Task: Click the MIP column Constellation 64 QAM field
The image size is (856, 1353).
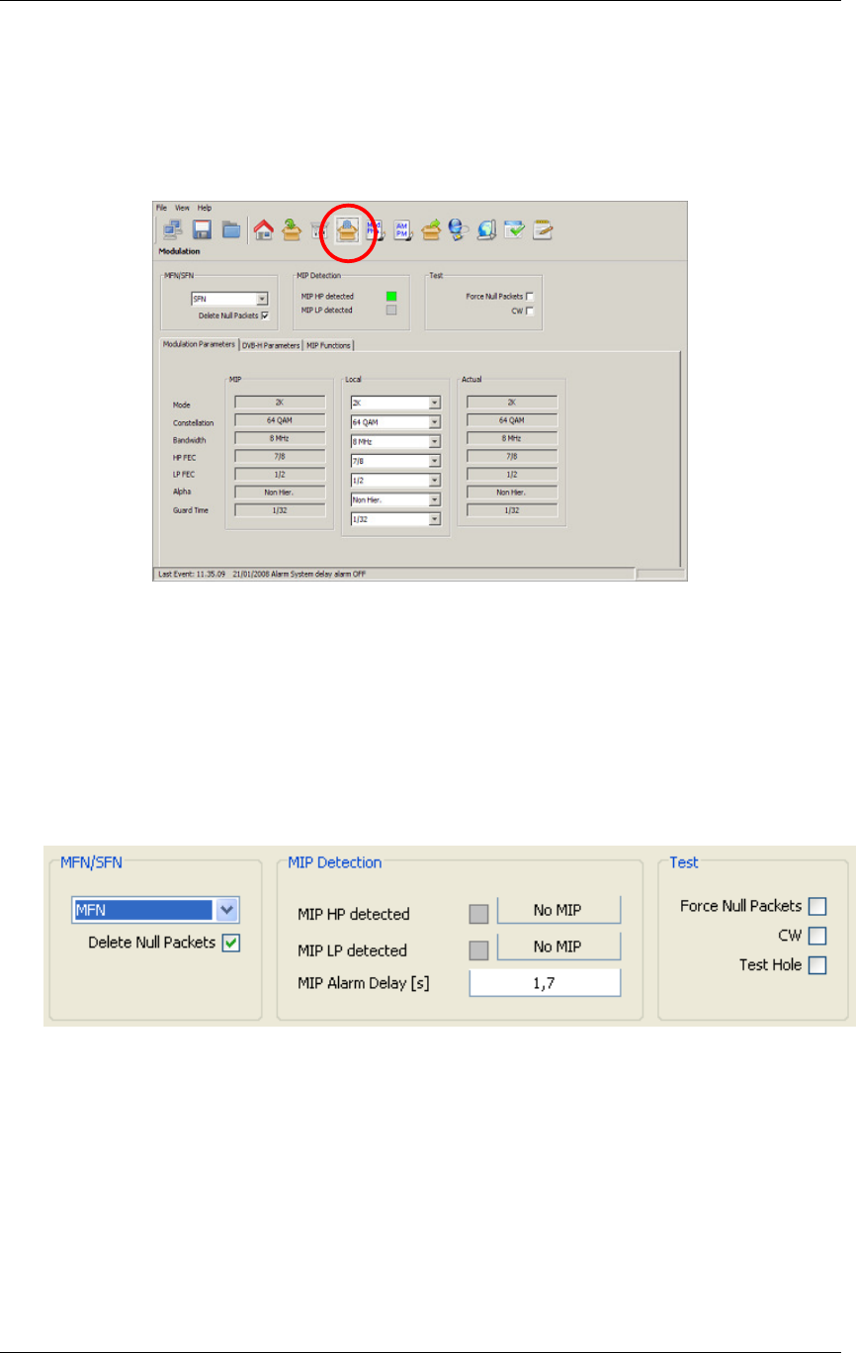Action: [x=280, y=420]
